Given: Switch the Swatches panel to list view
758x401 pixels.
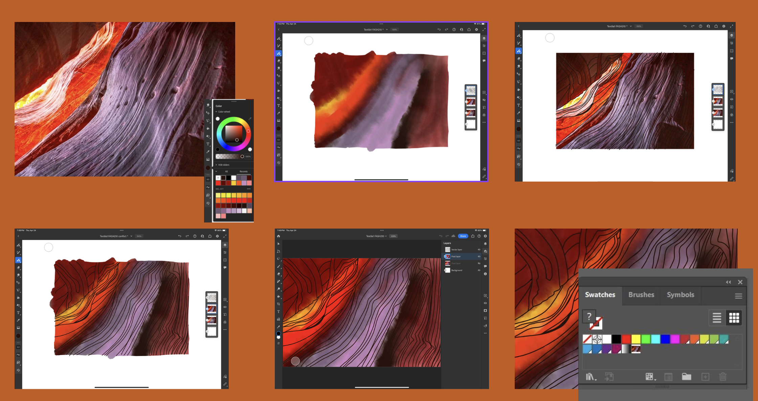Looking at the screenshot, I should click(717, 318).
